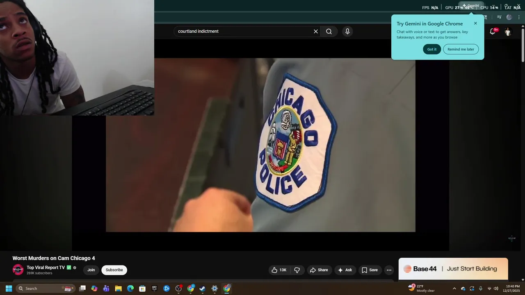Open Steam from taskbar
The height and width of the screenshot is (295, 525).
click(x=203, y=288)
